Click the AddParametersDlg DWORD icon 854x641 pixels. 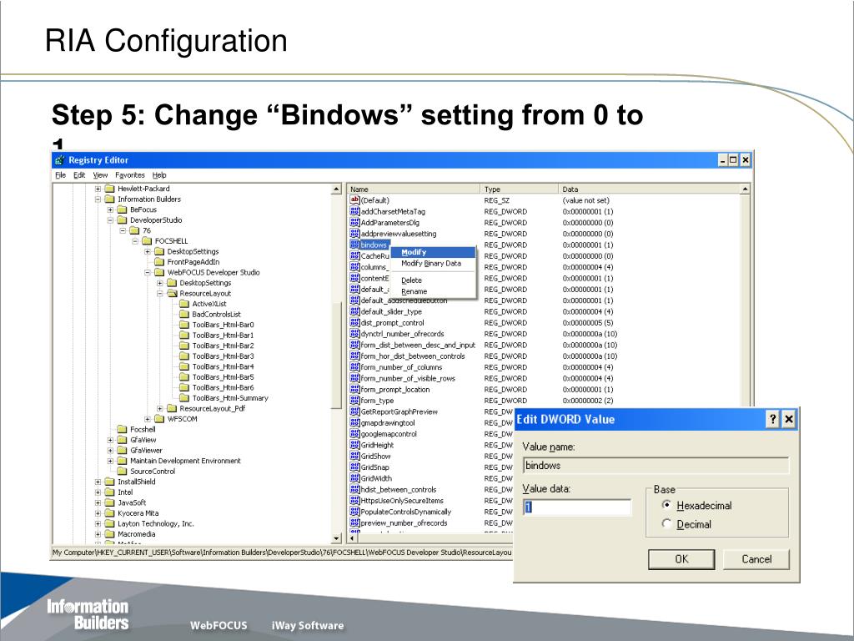[354, 222]
